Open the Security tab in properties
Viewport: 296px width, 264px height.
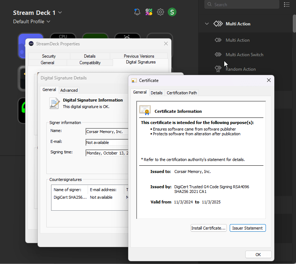click(49, 56)
